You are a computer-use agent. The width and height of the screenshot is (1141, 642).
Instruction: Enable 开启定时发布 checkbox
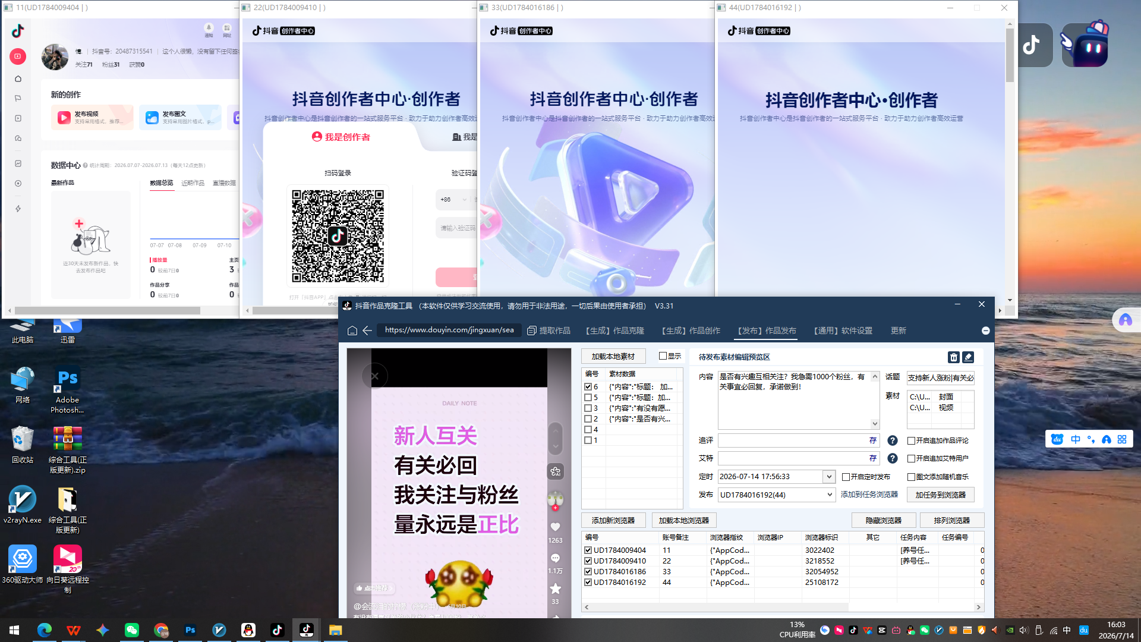[x=846, y=477]
